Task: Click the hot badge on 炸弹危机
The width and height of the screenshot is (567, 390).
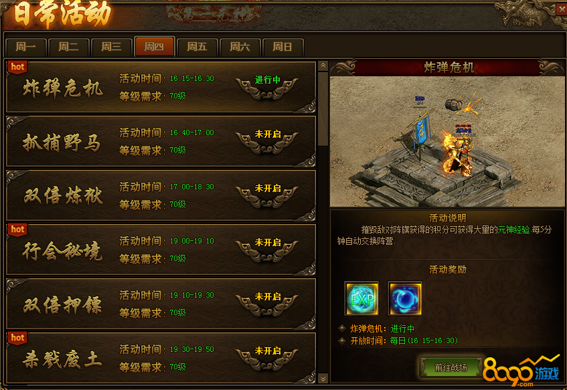Action: coord(17,67)
